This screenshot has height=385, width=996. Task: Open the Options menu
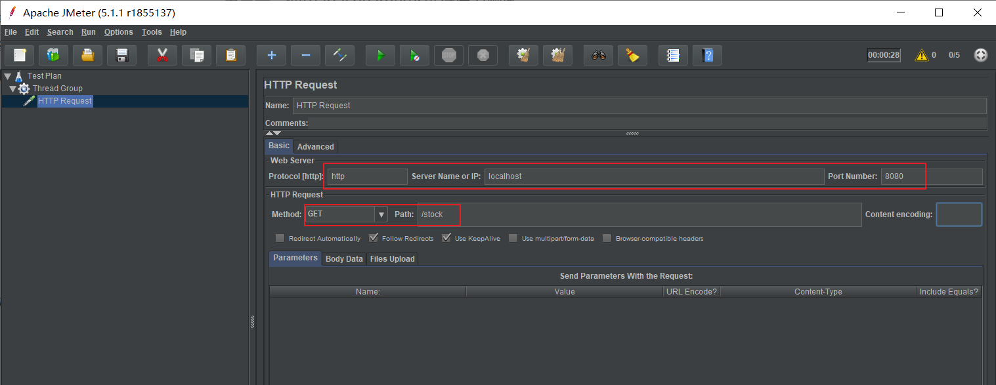(119, 32)
